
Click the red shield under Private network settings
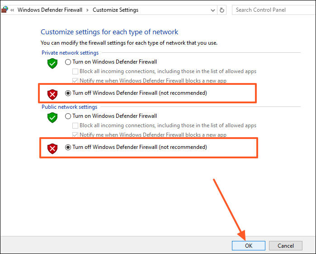point(53,94)
